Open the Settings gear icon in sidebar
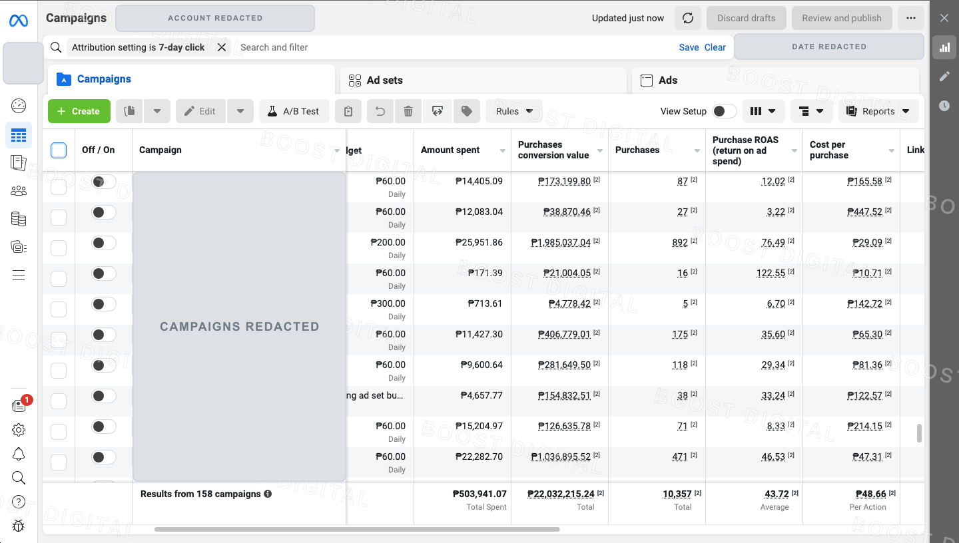The image size is (959, 543). (19, 430)
